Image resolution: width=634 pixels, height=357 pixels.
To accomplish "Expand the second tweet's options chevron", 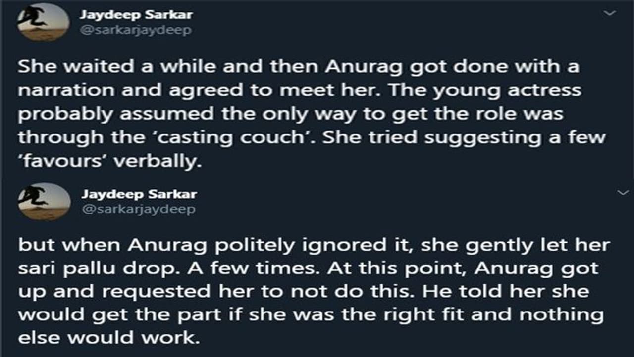I will pyautogui.click(x=624, y=192).
